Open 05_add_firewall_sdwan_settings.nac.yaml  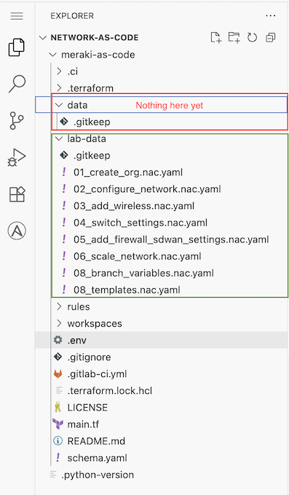[171, 239]
